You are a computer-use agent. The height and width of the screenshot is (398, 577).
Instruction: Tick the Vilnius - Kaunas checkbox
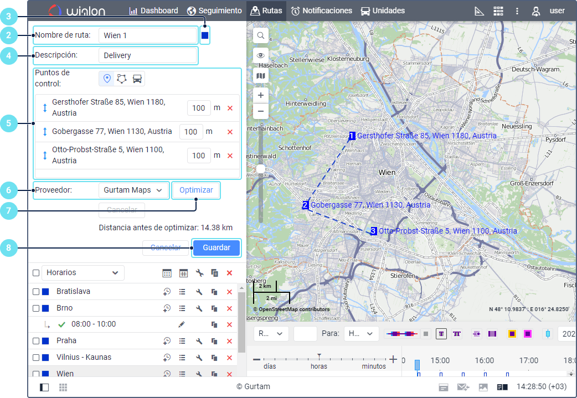pyautogui.click(x=35, y=358)
